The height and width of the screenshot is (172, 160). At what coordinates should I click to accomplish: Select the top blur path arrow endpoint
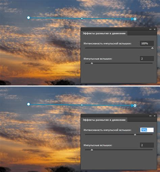[x=135, y=19]
